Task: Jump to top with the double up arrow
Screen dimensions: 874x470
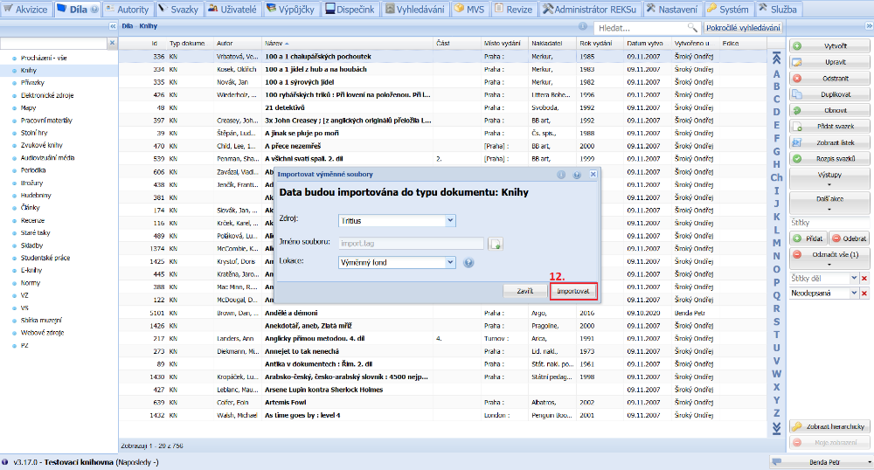Action: pyautogui.click(x=775, y=59)
